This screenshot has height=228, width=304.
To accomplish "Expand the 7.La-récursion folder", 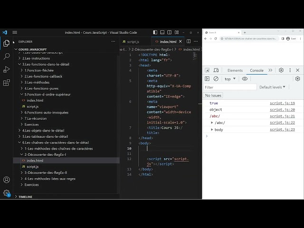I will click(x=36, y=118).
